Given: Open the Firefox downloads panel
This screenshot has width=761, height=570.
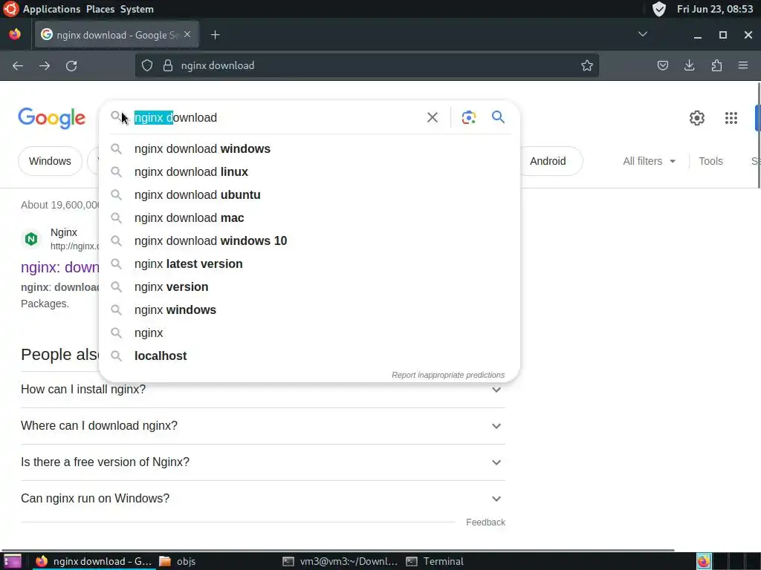Looking at the screenshot, I should (689, 65).
